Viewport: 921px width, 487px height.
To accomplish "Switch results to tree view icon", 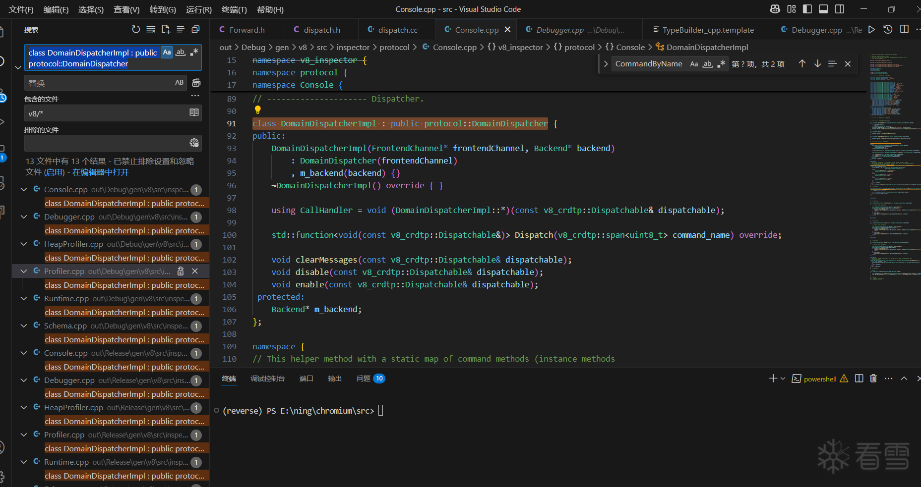I will pyautogui.click(x=181, y=30).
